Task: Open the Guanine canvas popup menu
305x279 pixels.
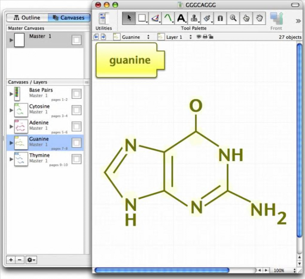Action: point(131,37)
